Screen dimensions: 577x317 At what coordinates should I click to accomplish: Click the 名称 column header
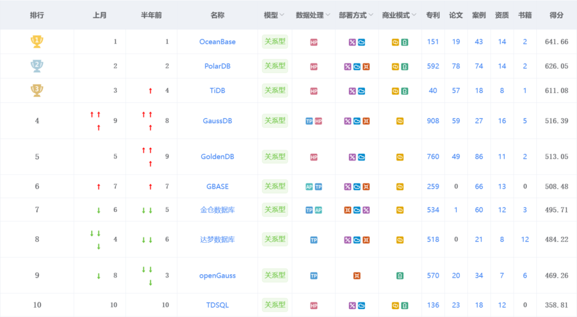[217, 15]
